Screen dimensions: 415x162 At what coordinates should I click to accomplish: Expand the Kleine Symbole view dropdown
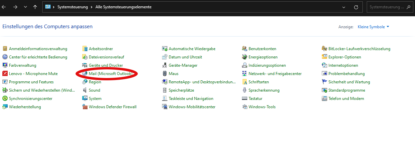373,27
